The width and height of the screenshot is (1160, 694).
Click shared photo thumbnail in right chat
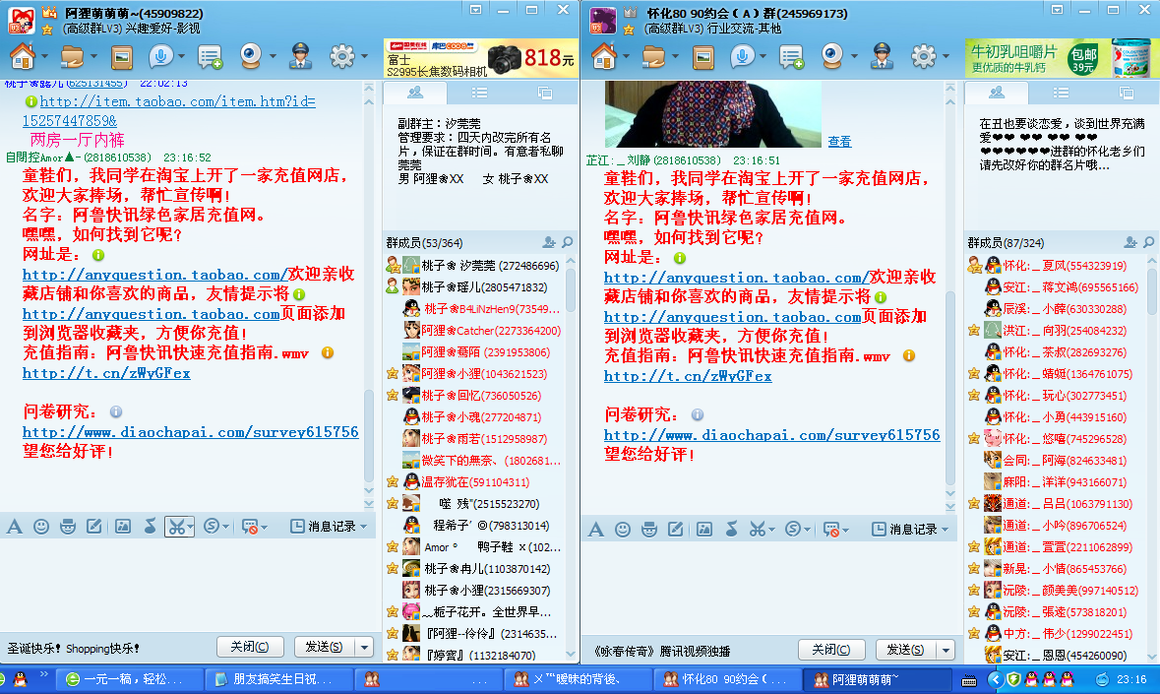713,114
